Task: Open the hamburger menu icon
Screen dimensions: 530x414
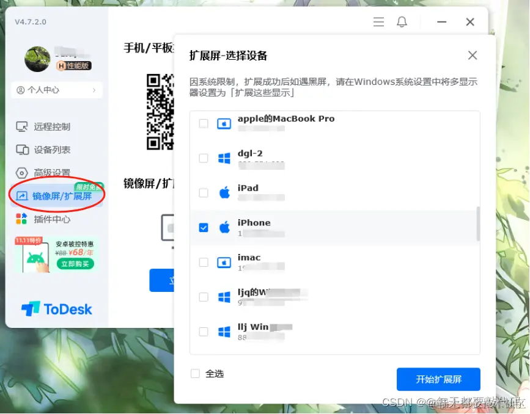Action: click(x=378, y=22)
